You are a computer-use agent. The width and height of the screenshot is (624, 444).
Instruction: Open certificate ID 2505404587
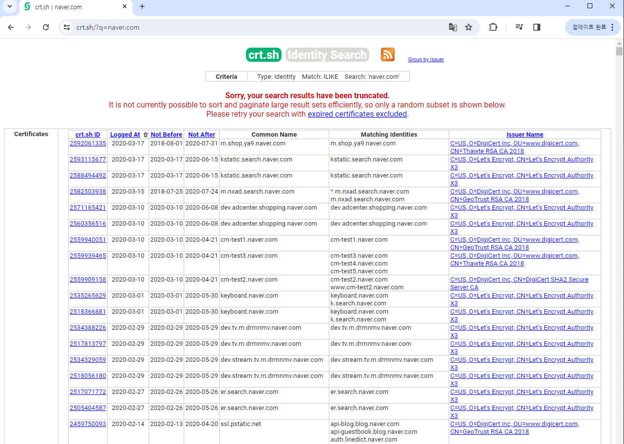coord(88,408)
